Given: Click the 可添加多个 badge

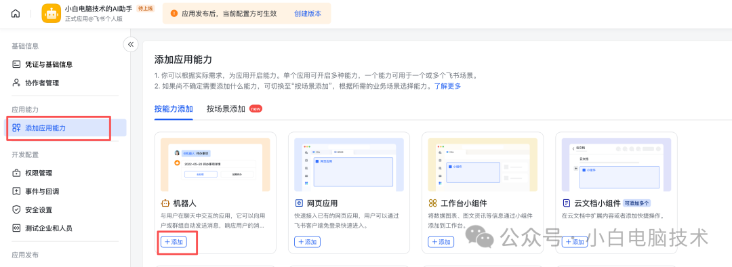Looking at the screenshot, I should [x=636, y=203].
